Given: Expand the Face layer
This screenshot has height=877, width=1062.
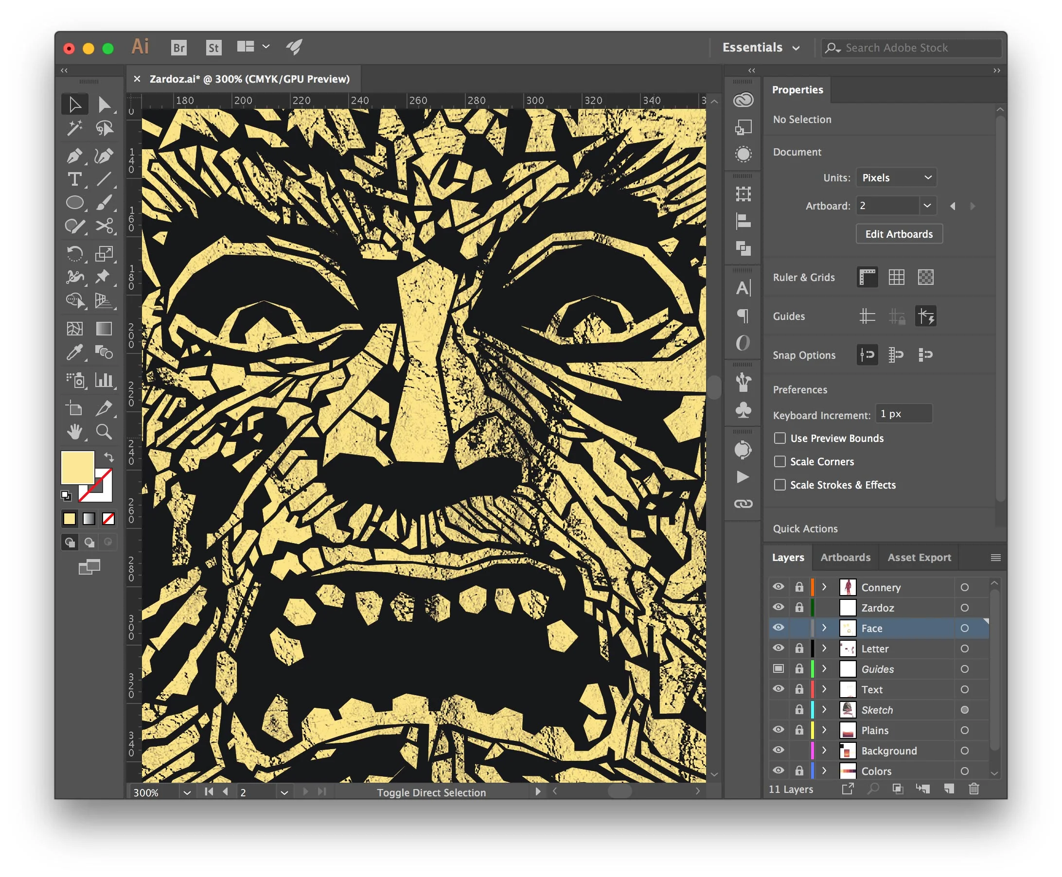Looking at the screenshot, I should click(824, 628).
